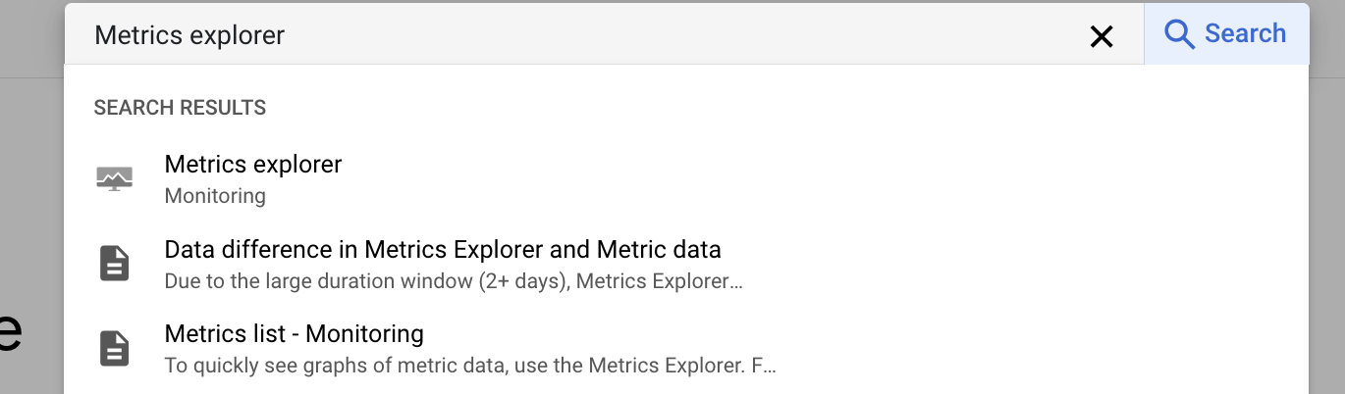1345x394 pixels.
Task: Clear the search text with the X icon
Action: [x=1102, y=36]
